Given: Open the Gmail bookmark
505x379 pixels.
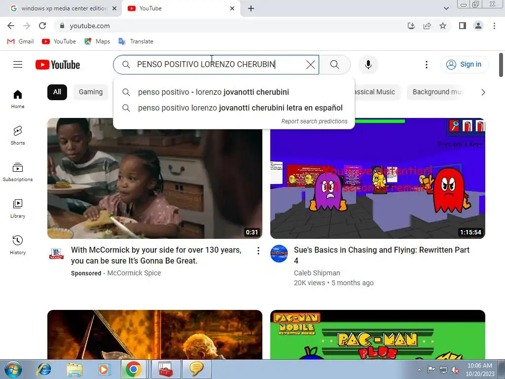Looking at the screenshot, I should pos(21,41).
